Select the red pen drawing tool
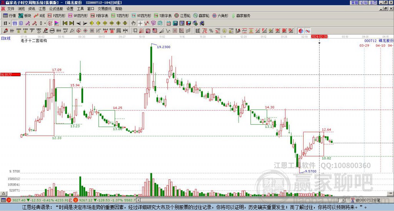394x211 pixels. [5, 31]
